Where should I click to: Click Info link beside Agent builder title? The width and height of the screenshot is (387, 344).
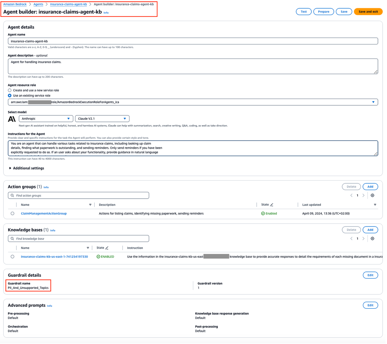(x=106, y=13)
